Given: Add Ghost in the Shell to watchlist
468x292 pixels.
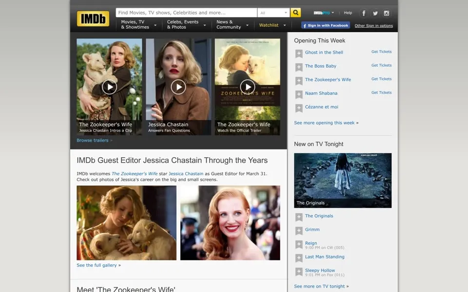Looking at the screenshot, I should click(x=299, y=54).
